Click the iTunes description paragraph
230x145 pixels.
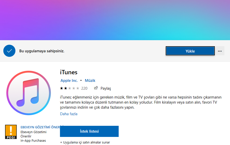pyautogui.click(x=141, y=102)
